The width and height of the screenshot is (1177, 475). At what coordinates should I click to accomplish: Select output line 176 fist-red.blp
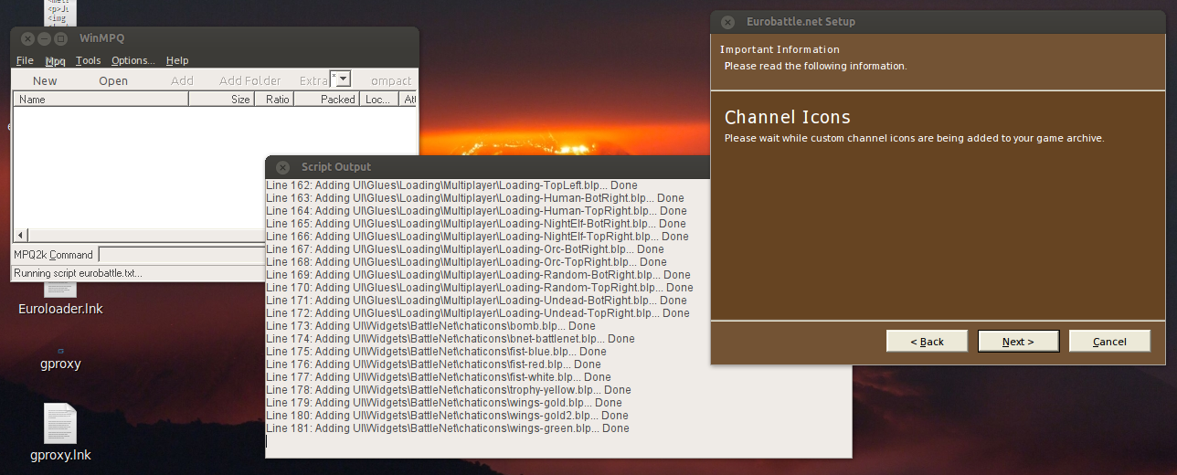(x=433, y=364)
